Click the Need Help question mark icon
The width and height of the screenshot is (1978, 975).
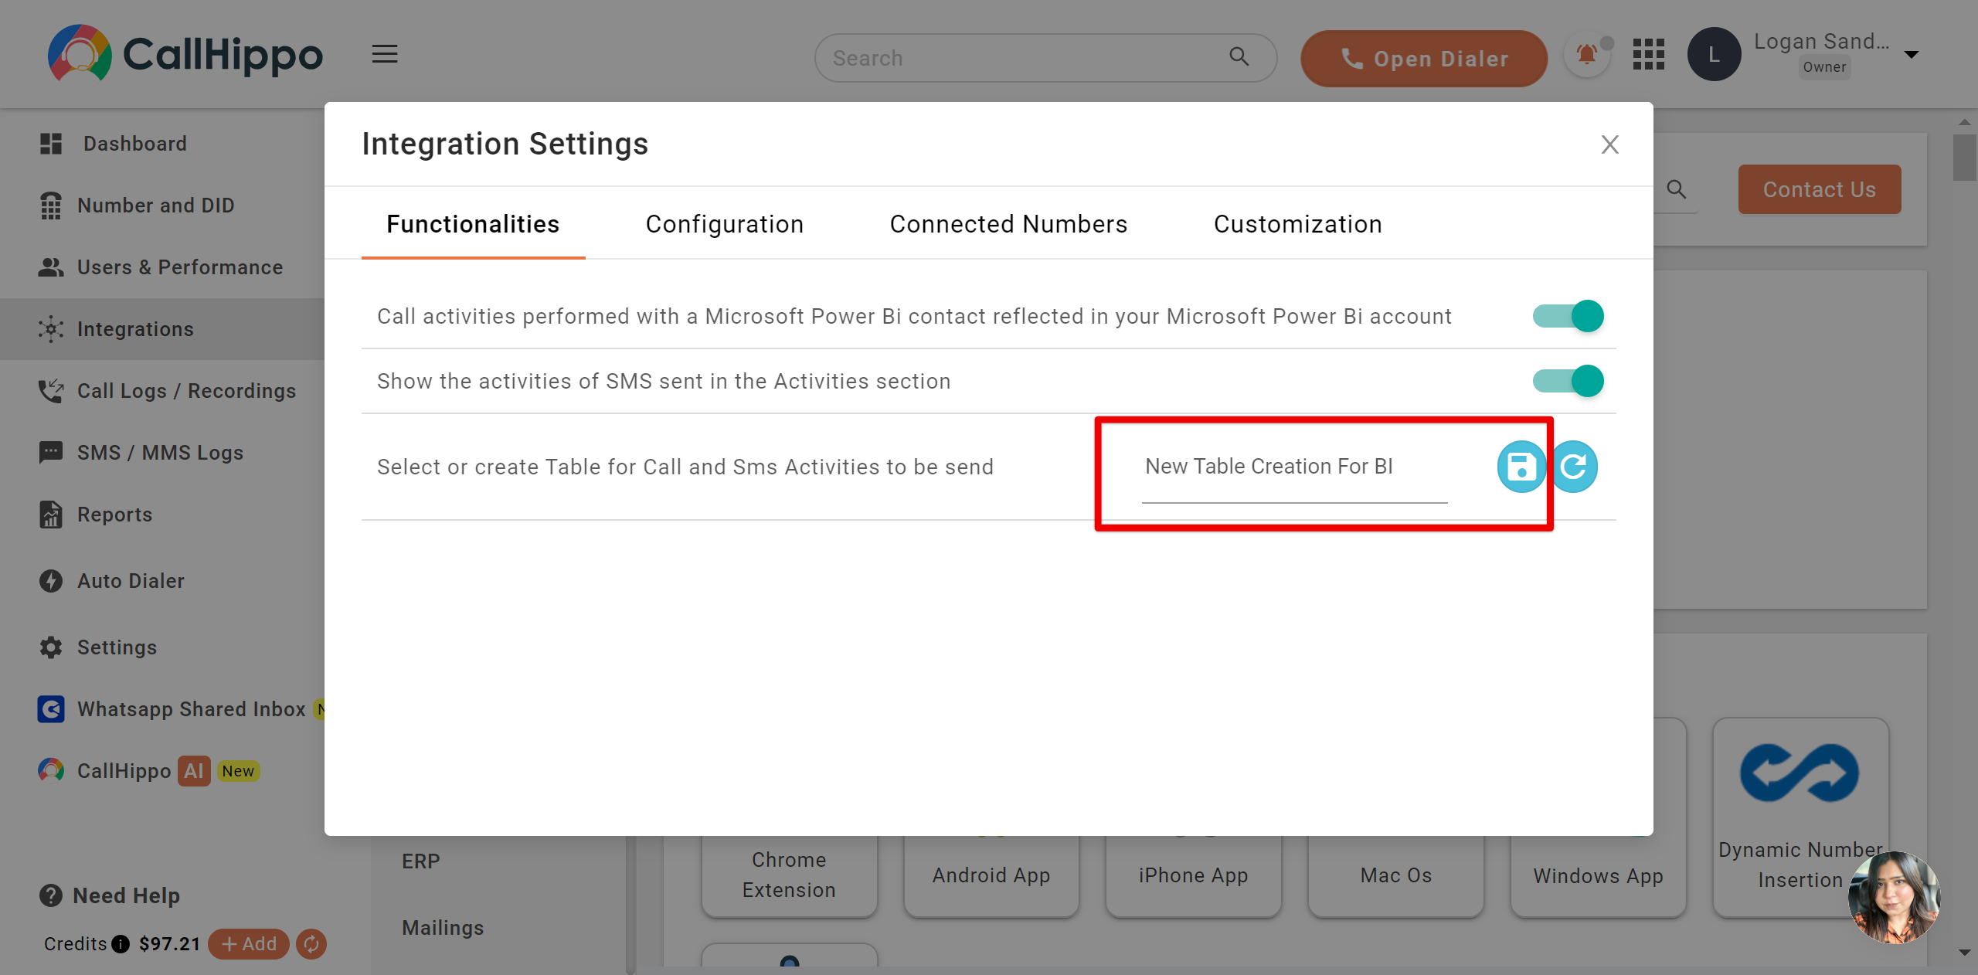coord(51,895)
